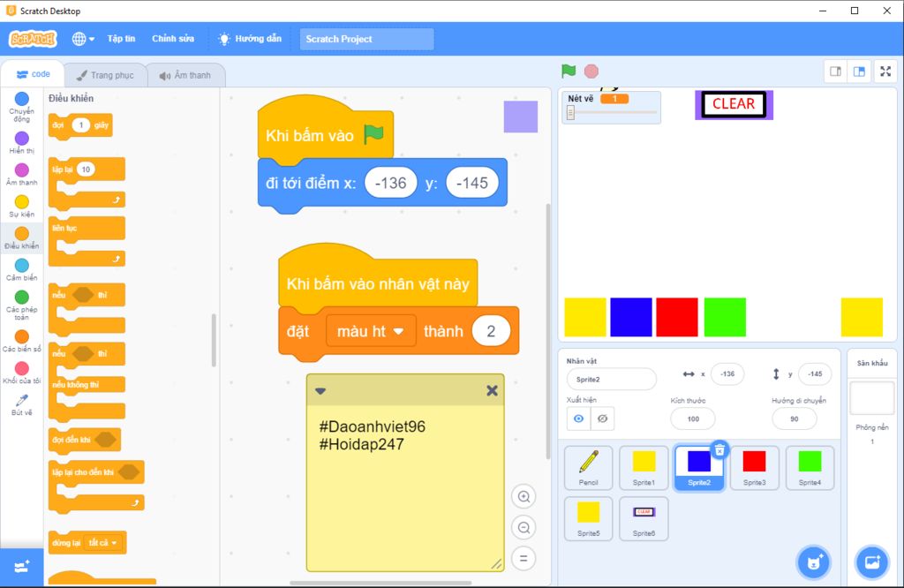
Task: Click the value 2 in đặt block
Action: pos(491,331)
